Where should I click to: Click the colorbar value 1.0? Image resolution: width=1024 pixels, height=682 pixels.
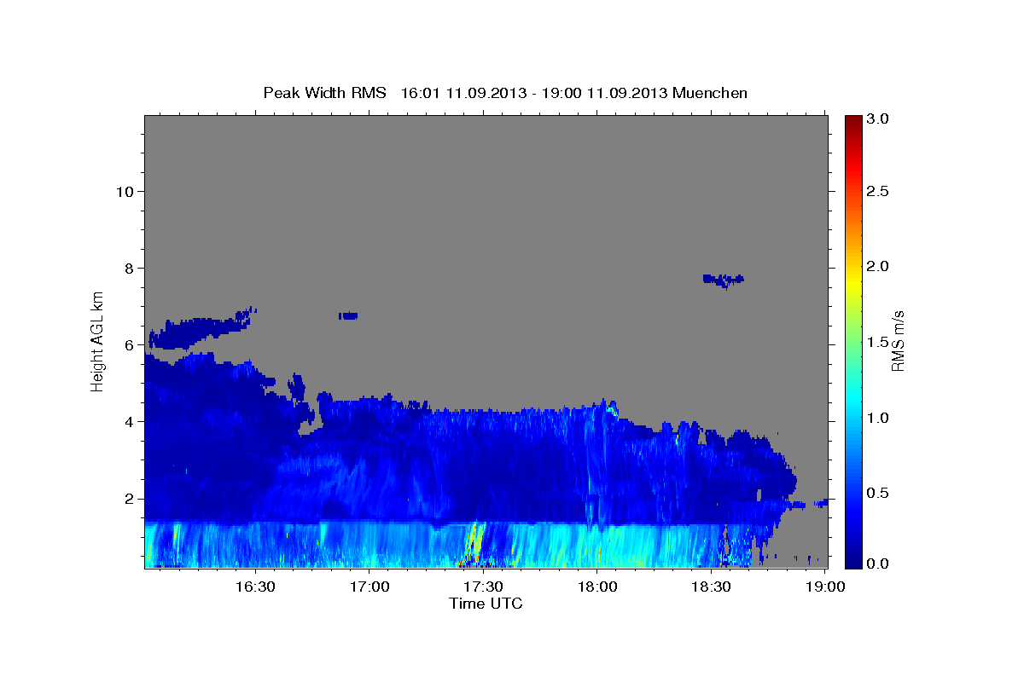(x=878, y=418)
